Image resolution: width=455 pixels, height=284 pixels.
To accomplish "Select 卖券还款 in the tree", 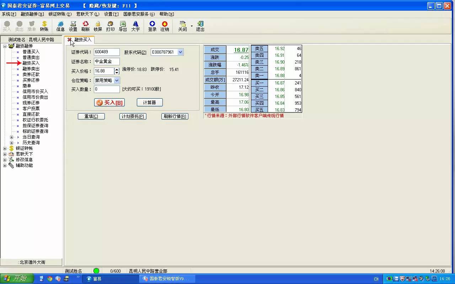I will click(x=31, y=75).
